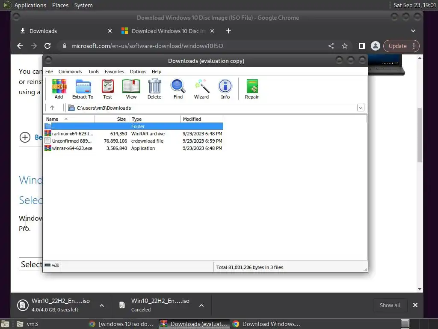The width and height of the screenshot is (438, 329).
Task: Click the drive icon in the WinRAR status bar
Action: click(47, 265)
